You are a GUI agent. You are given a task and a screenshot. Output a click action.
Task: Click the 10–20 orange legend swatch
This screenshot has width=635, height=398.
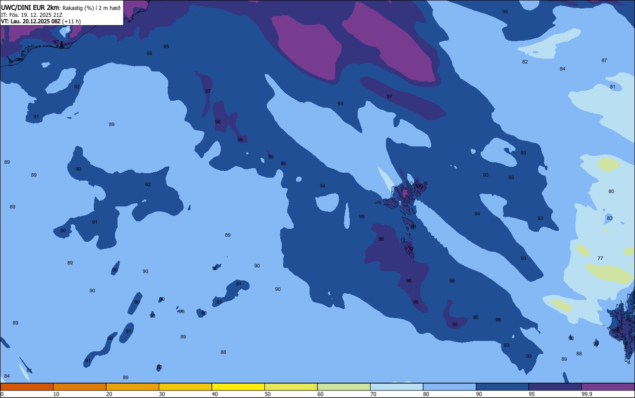coord(79,387)
